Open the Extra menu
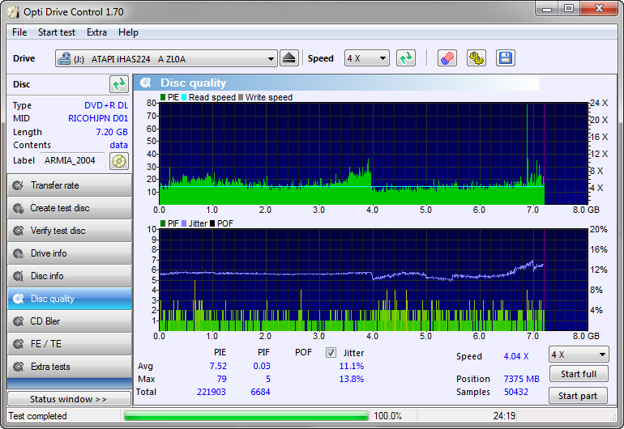This screenshot has width=624, height=429. [x=96, y=32]
